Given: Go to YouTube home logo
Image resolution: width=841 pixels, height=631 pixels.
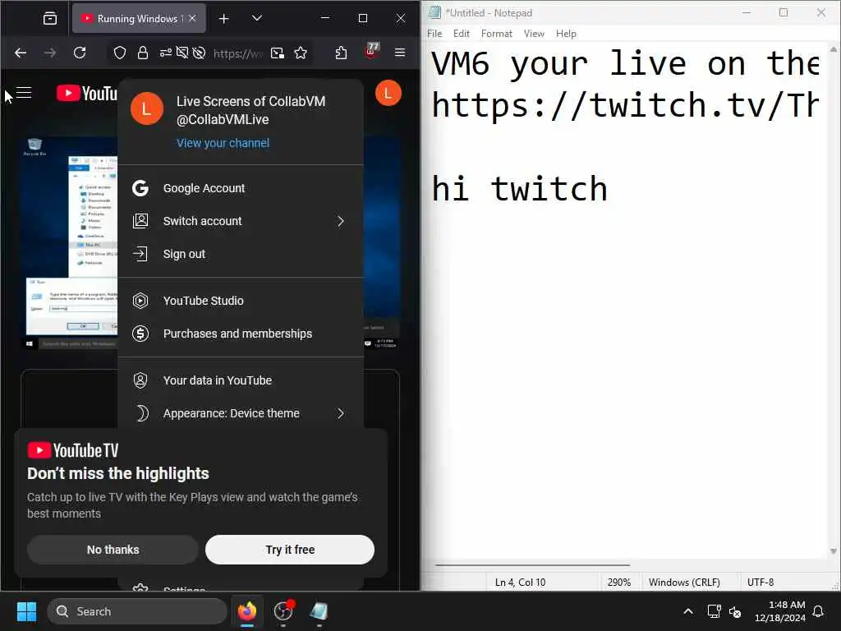Looking at the screenshot, I should 87,94.
